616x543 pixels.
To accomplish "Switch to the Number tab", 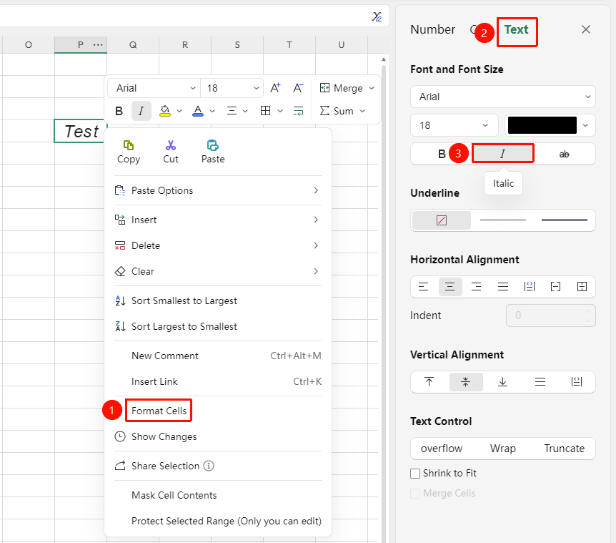I will [x=432, y=29].
